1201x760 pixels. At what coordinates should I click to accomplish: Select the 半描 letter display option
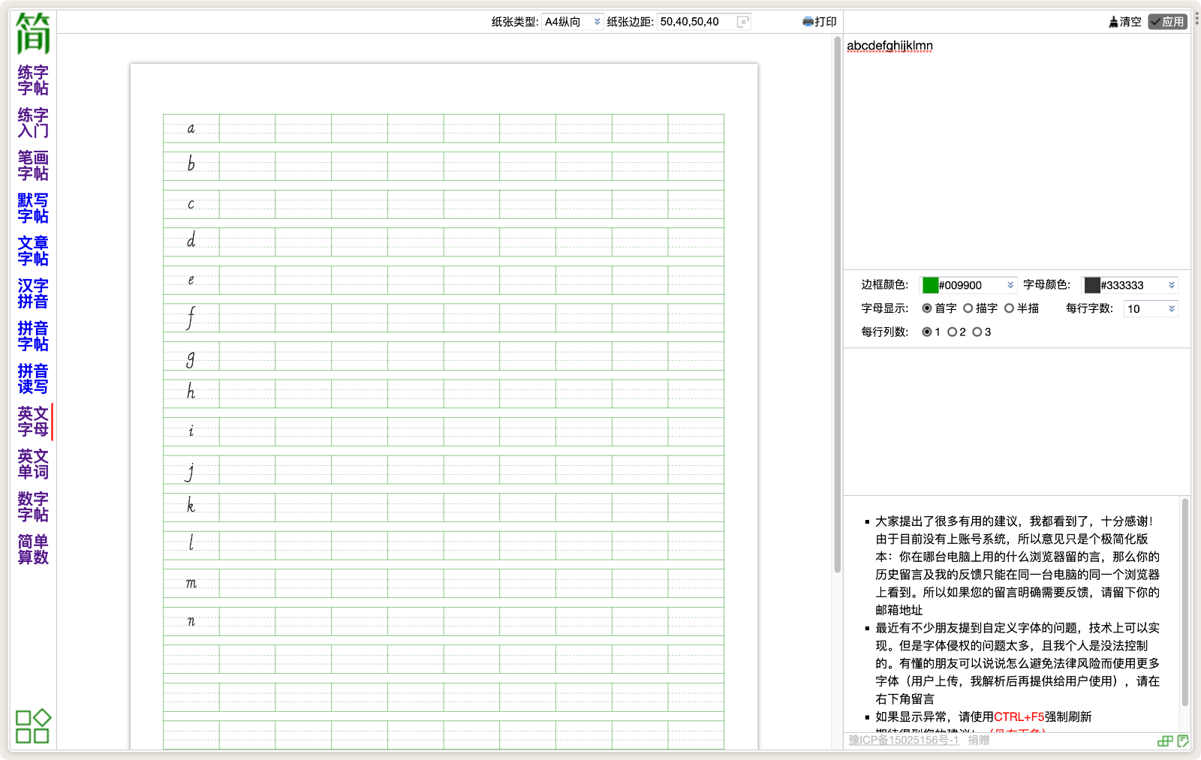pos(1010,308)
